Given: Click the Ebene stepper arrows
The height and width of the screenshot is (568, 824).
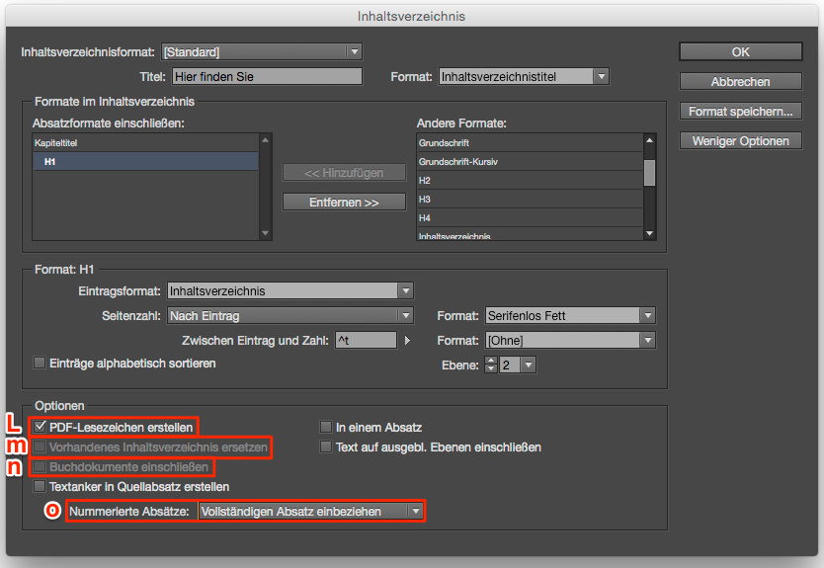Looking at the screenshot, I should (491, 365).
